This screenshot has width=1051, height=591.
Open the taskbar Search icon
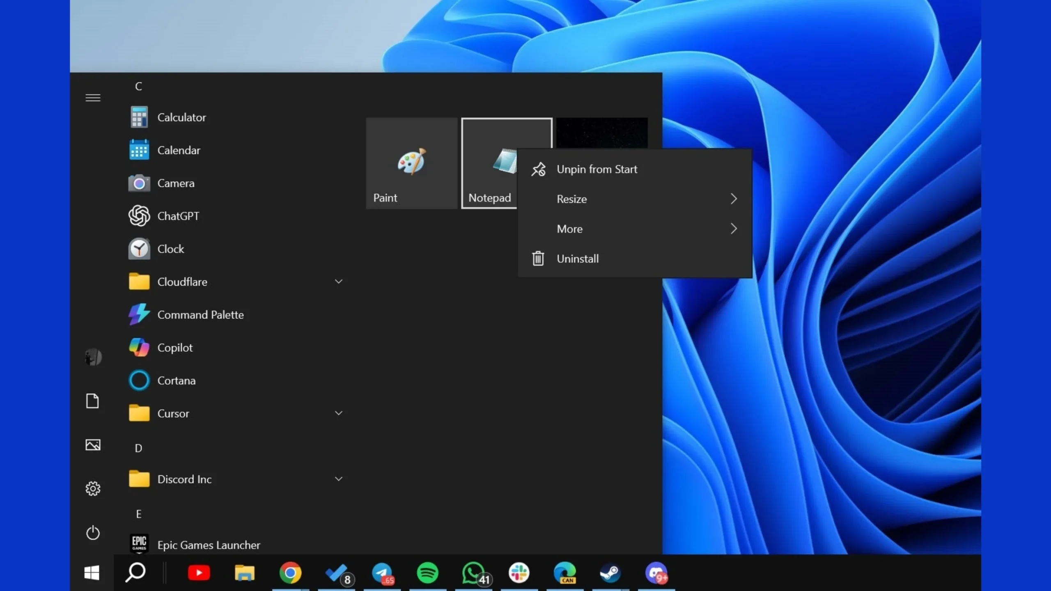point(135,573)
